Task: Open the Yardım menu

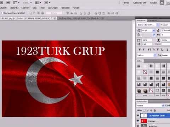Action: pos(76,8)
